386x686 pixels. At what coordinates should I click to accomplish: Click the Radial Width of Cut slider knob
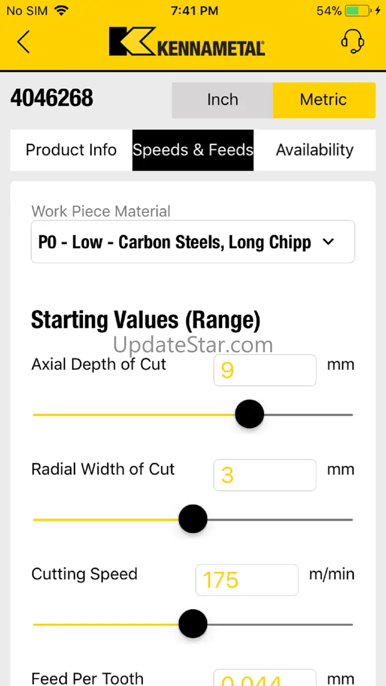coord(193,519)
